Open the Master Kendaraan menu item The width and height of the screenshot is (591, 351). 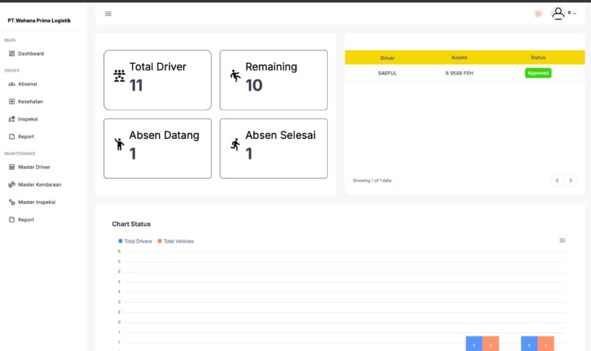40,184
